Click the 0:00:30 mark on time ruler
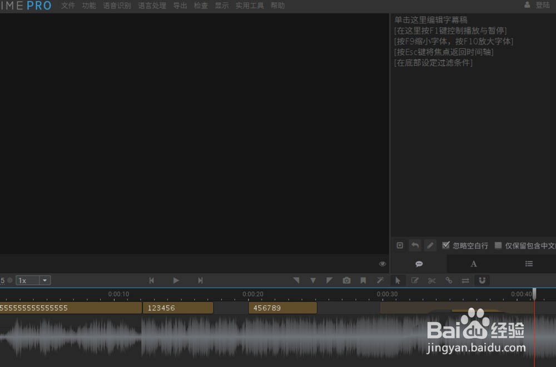This screenshot has width=556, height=367. point(387,294)
